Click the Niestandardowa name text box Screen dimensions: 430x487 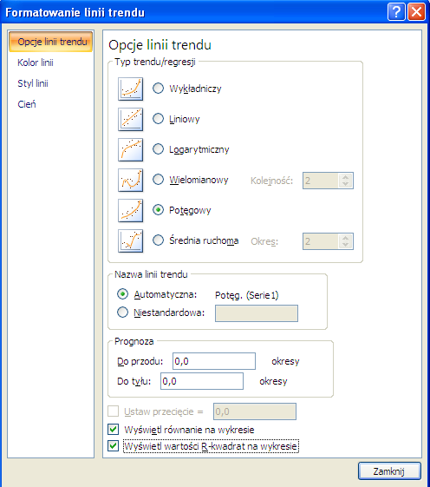[257, 313]
